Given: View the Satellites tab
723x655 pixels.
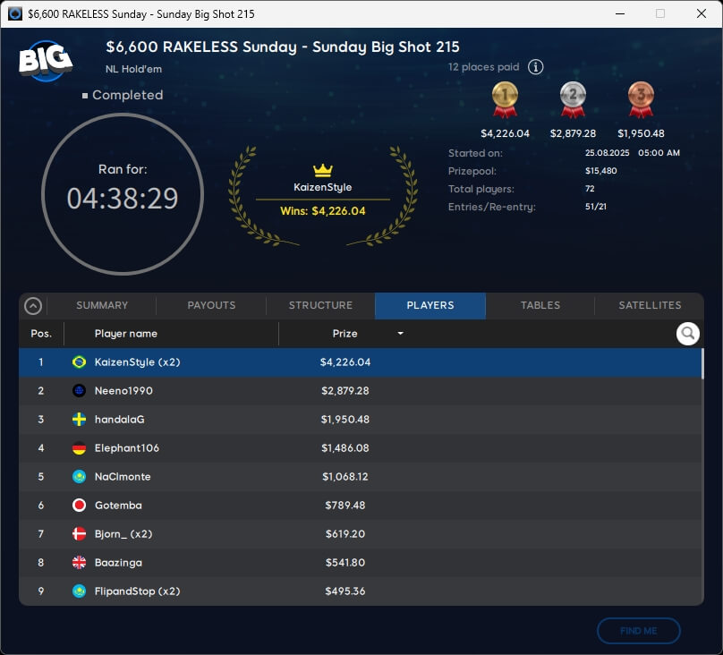Looking at the screenshot, I should tap(650, 305).
